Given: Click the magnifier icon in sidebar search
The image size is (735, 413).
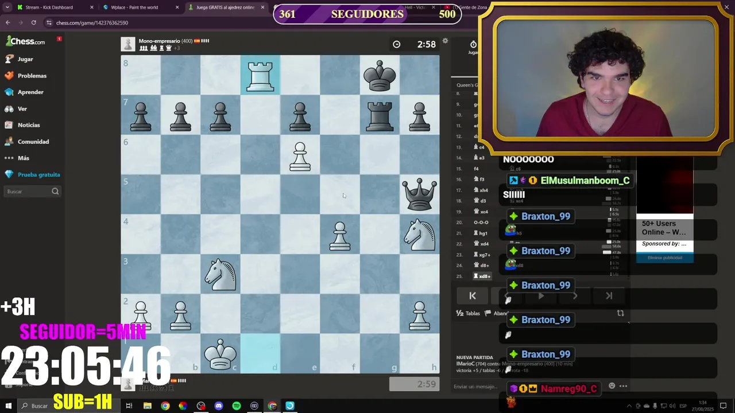Looking at the screenshot, I should pyautogui.click(x=55, y=192).
